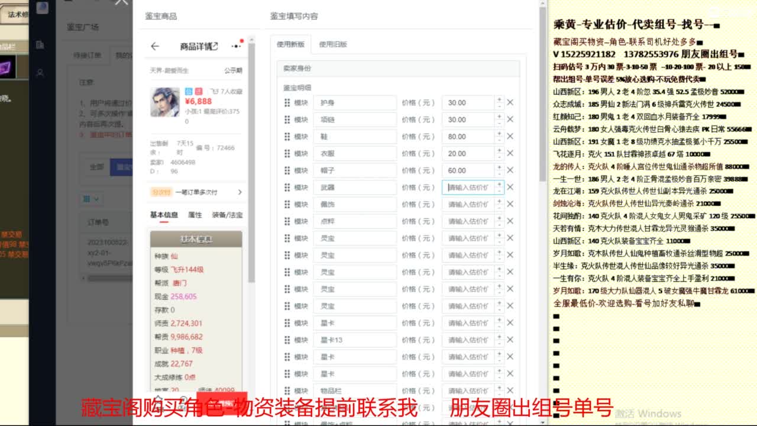Increase the 鞋 price with plus stepper
The width and height of the screenshot is (757, 426).
coord(499,133)
